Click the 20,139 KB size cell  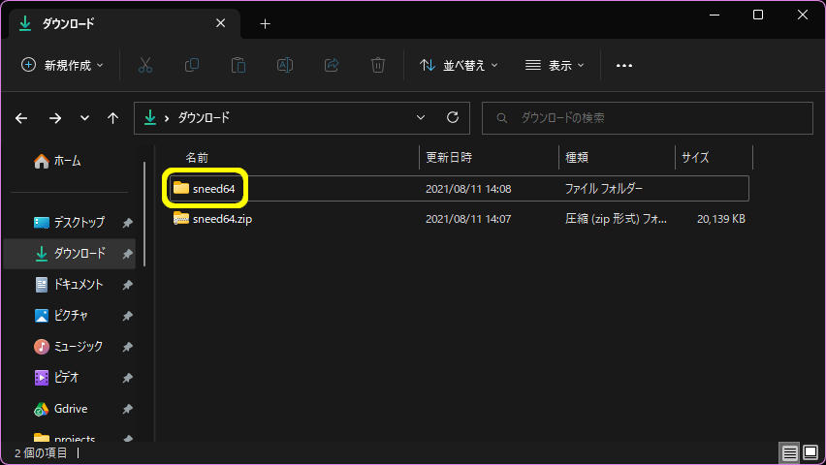coord(721,219)
